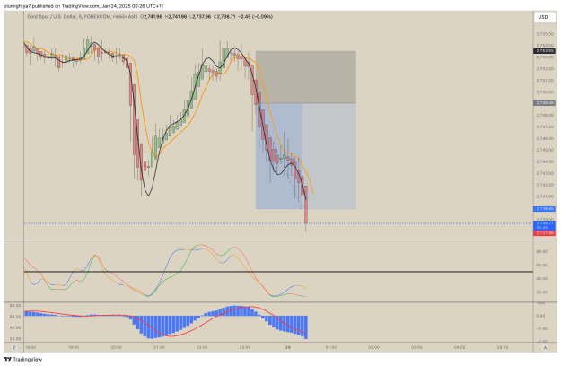Click the TradingView logo at bottom left
This screenshot has height=366, width=561.
click(23, 359)
